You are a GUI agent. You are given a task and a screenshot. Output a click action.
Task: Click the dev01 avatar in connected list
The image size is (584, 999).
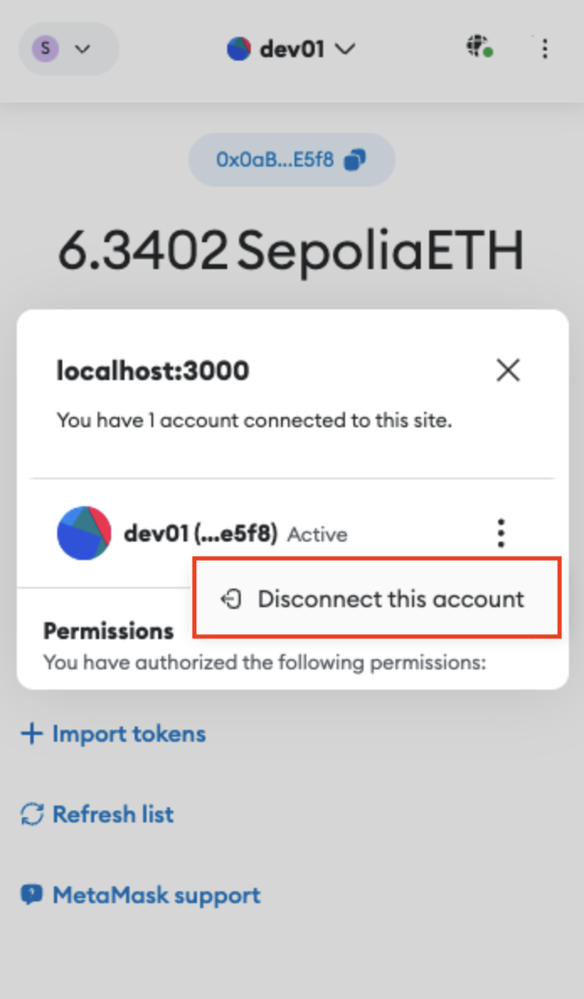[84, 533]
